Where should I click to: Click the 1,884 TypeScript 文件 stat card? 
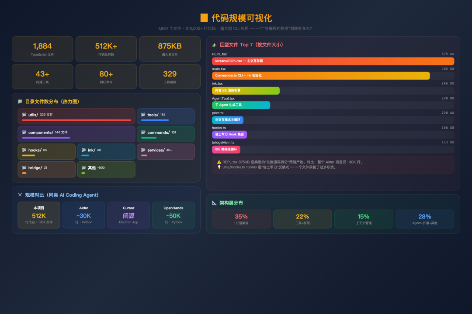(x=42, y=49)
